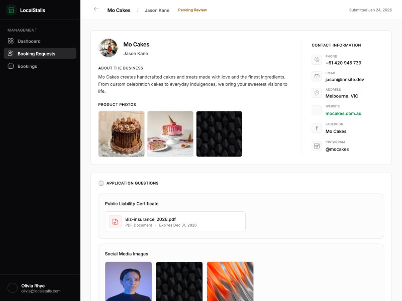Click Olivia Rhye's account at the bottom
402x301 pixels.
click(x=35, y=289)
